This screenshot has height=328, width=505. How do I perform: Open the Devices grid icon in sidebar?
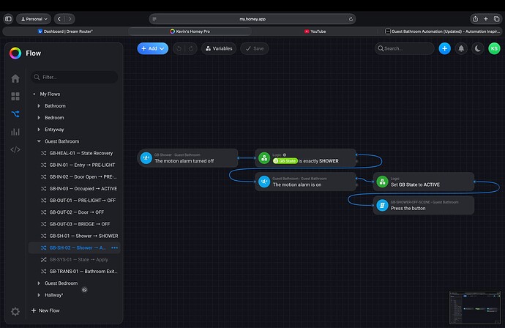click(15, 97)
